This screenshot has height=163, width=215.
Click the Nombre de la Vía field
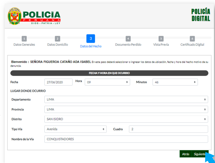(126, 139)
